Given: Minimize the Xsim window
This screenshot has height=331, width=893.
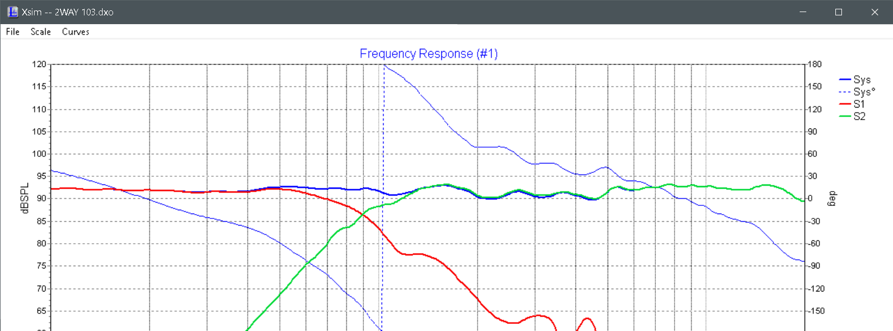Looking at the screenshot, I should (803, 12).
